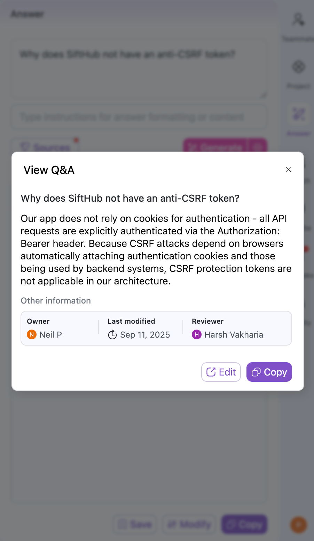The image size is (314, 541).
Task: Select the Project icon in the right sidebar
Action: [x=298, y=67]
